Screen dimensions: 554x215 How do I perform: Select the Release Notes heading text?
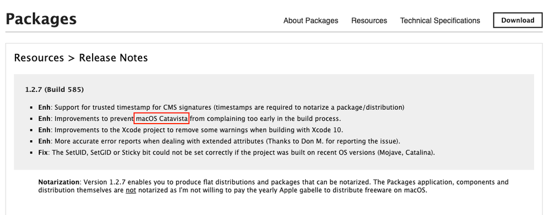(113, 58)
